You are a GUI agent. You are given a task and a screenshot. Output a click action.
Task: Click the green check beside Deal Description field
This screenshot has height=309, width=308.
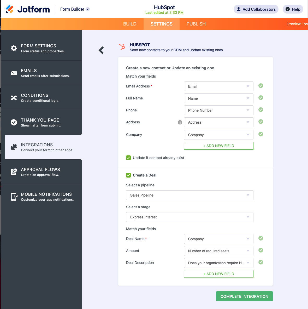(261, 262)
